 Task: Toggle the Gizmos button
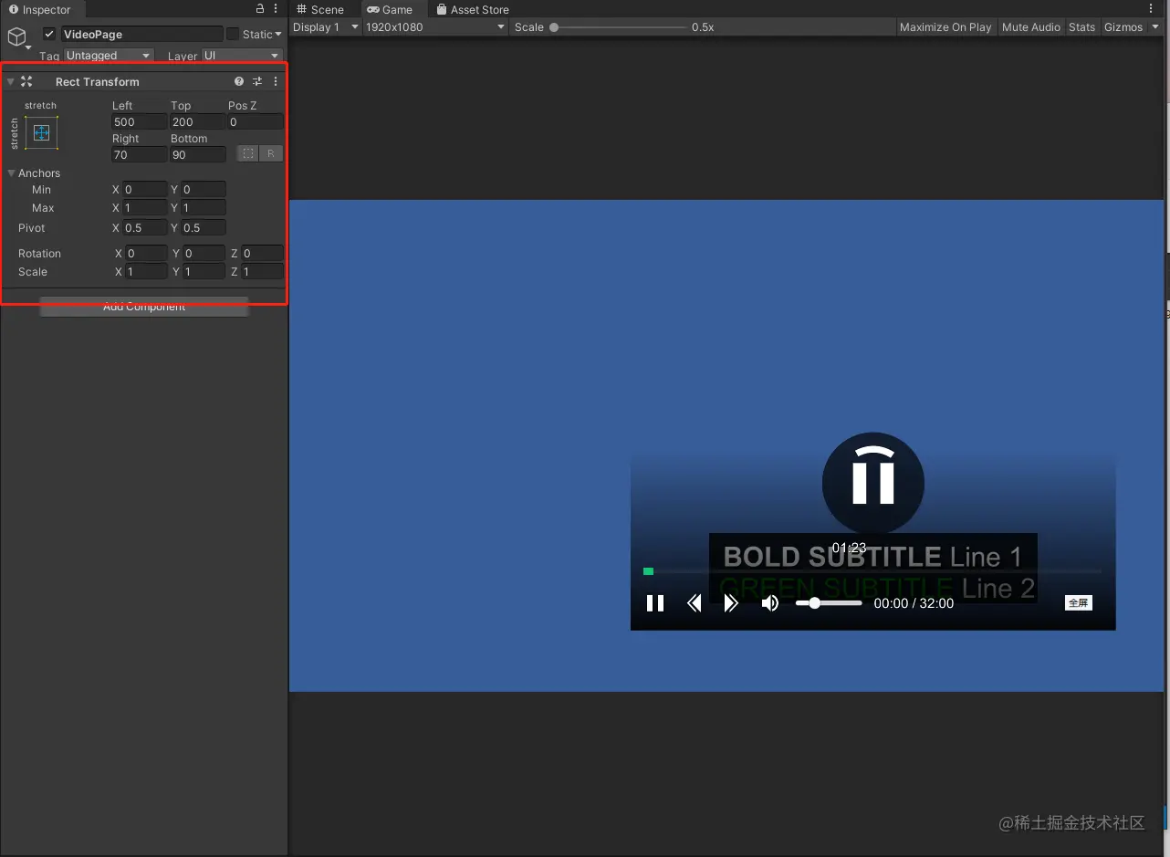coord(1123,27)
